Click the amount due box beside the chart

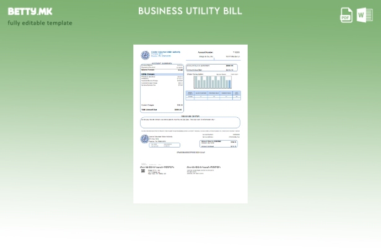[x=212, y=68]
